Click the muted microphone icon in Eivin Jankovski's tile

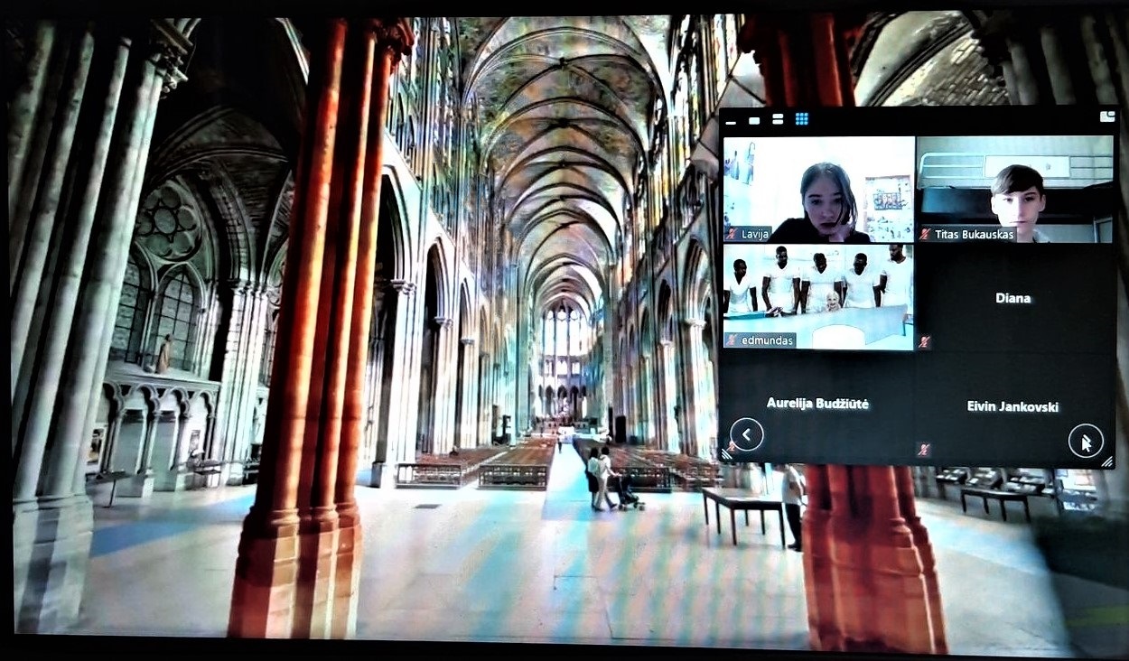pyautogui.click(x=924, y=448)
